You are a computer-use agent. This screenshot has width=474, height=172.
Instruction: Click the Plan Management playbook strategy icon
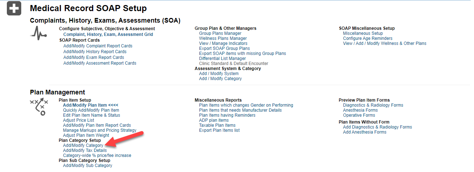(39, 107)
